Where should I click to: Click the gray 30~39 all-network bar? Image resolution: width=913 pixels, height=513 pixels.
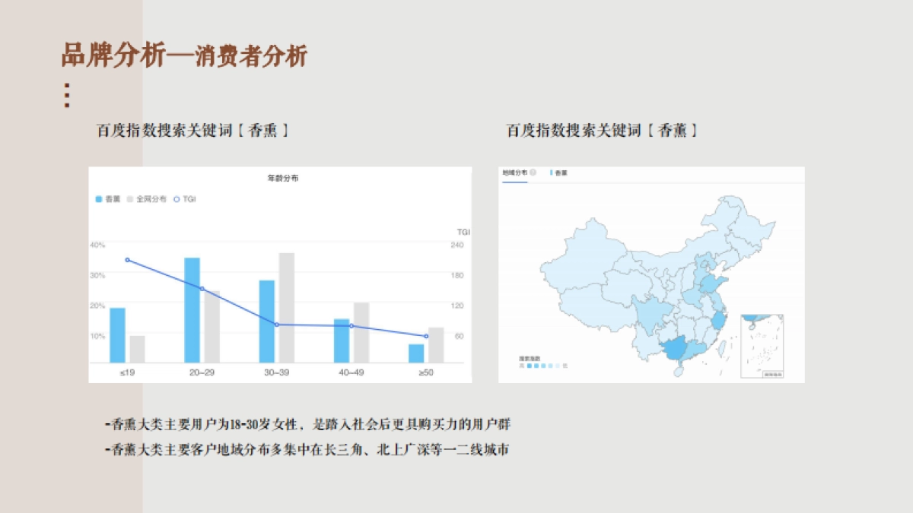286,308
